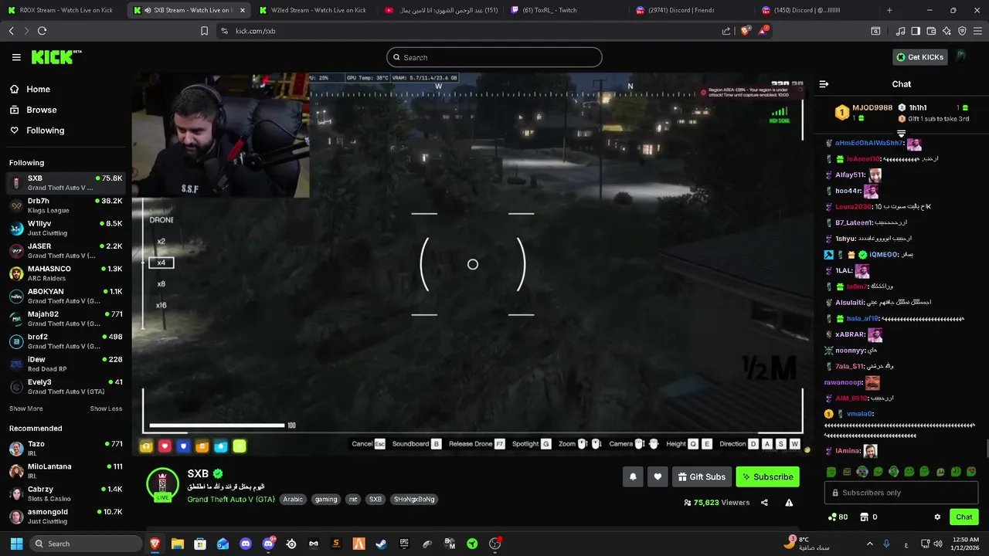Click the SHoNgxBoNg tag
989x556 pixels.
tap(414, 500)
